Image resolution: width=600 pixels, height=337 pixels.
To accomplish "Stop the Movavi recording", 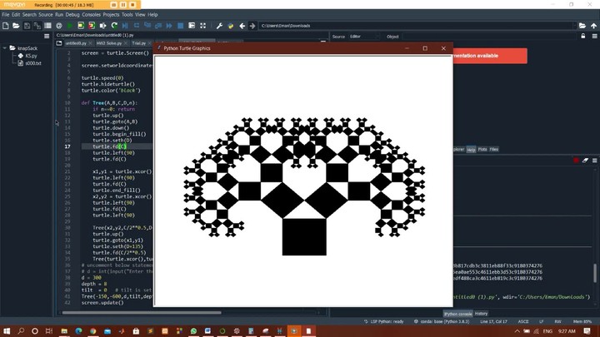I will tap(132, 5).
